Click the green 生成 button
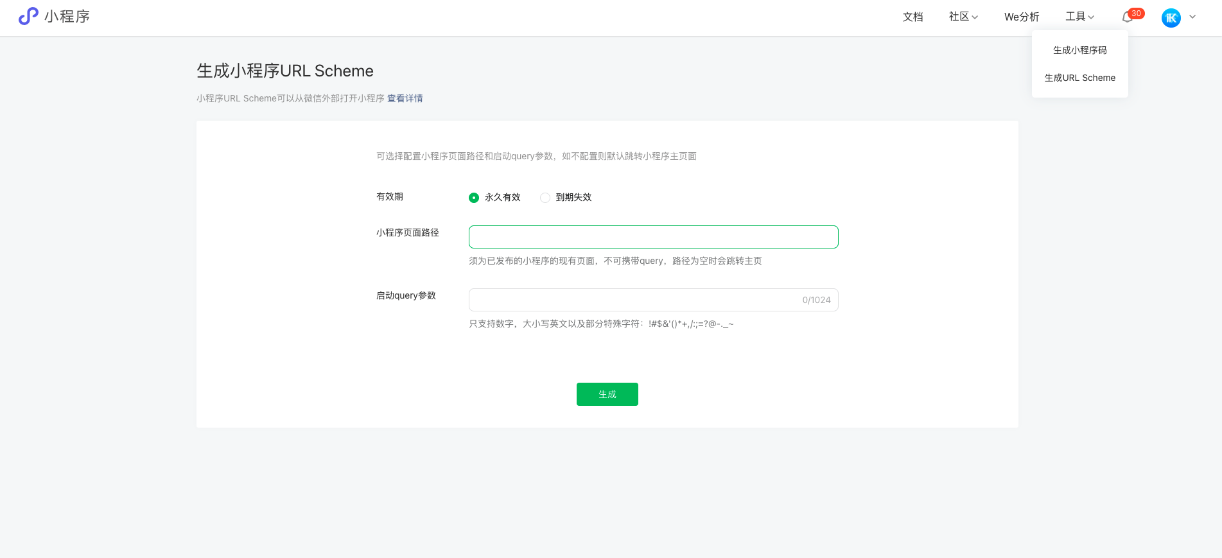Image resolution: width=1222 pixels, height=558 pixels. [607, 394]
